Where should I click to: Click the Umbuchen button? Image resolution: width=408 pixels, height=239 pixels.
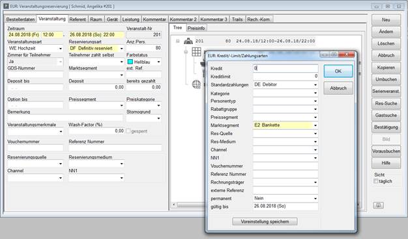pos(386,79)
